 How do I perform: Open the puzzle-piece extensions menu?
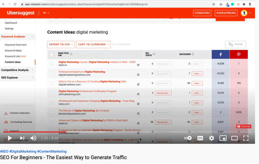[x=244, y=4]
